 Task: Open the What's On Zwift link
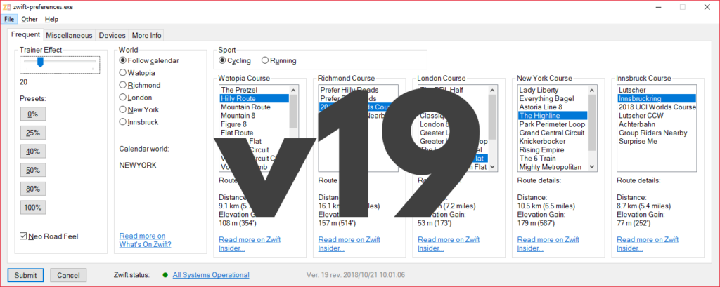point(145,240)
